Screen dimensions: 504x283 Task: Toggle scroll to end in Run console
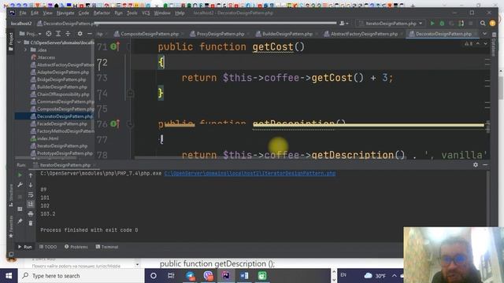(x=31, y=204)
